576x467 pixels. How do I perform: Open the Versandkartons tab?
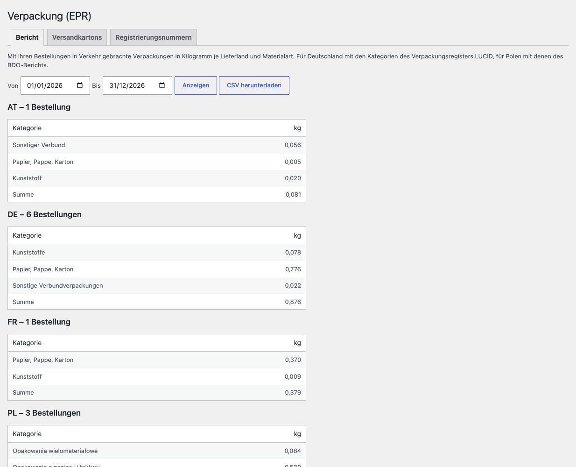click(x=77, y=37)
